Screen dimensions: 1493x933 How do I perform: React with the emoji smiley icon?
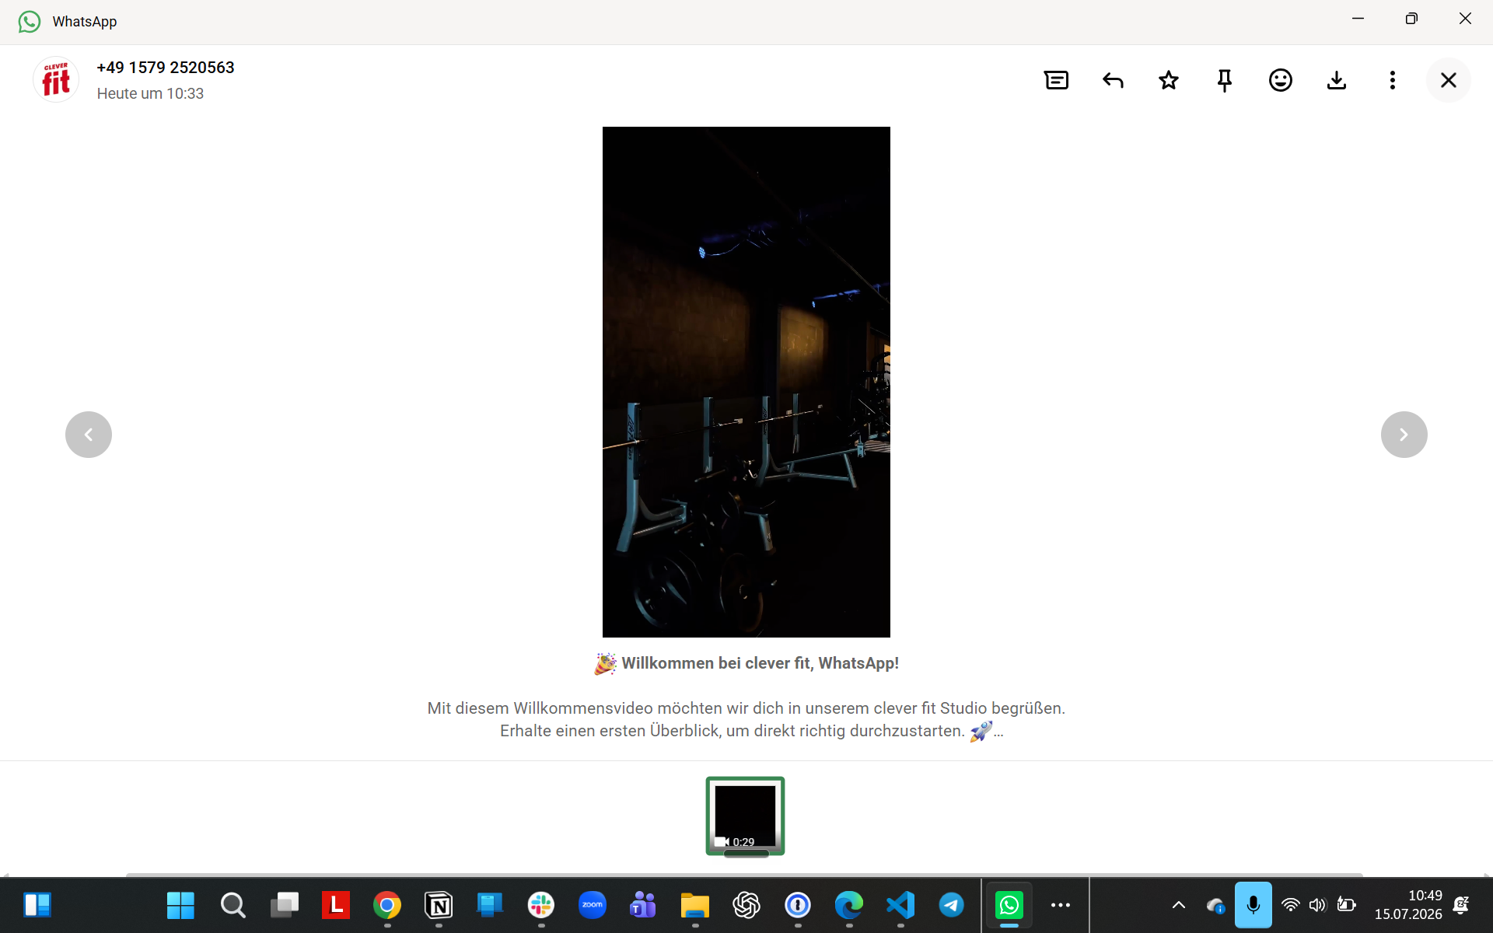pos(1281,80)
